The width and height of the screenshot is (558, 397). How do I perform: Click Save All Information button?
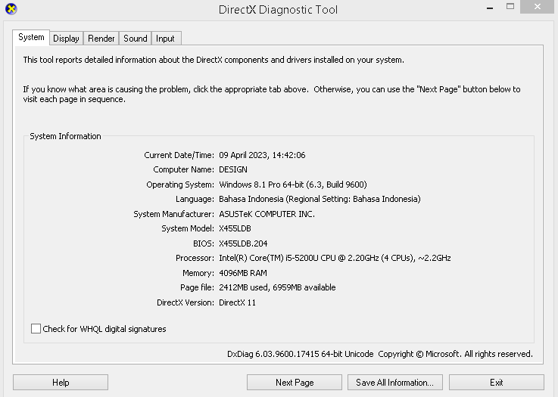pos(395,383)
